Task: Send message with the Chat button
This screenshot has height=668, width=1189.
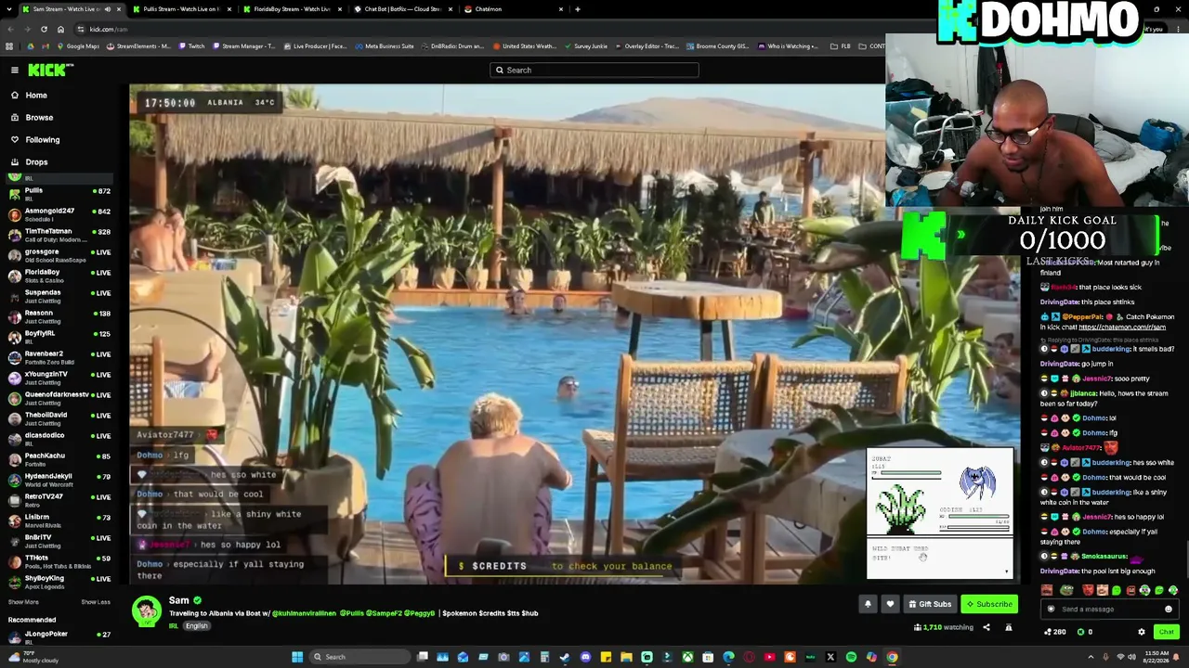Action: [x=1167, y=632]
